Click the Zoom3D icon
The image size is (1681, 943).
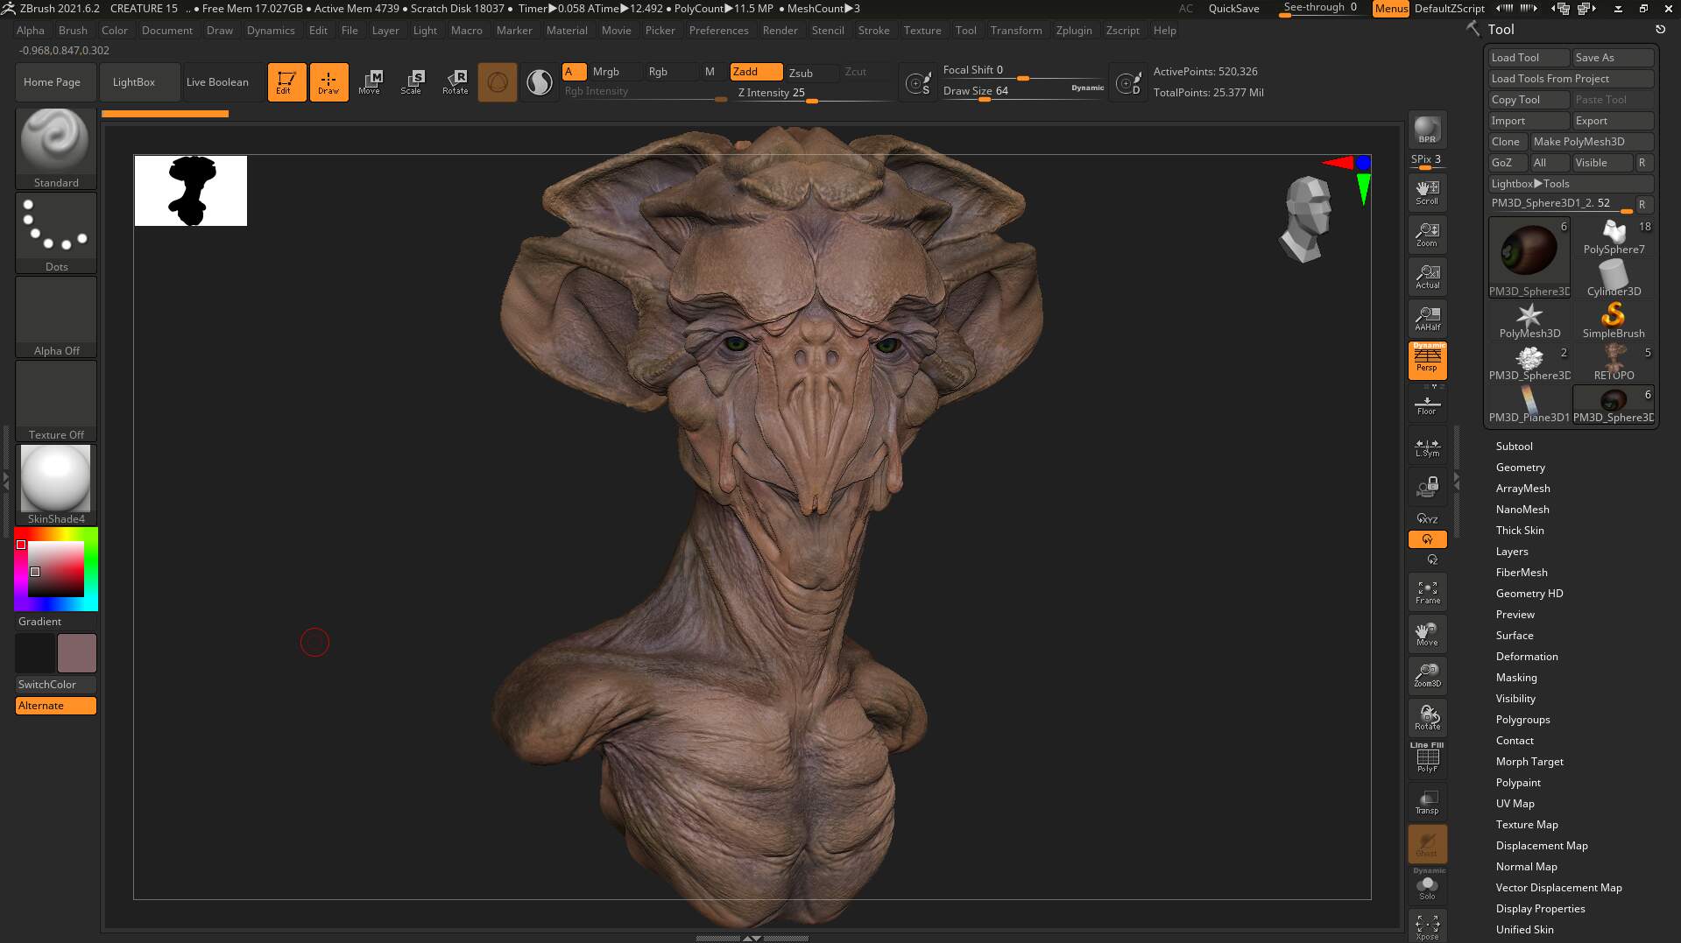pyautogui.click(x=1427, y=675)
